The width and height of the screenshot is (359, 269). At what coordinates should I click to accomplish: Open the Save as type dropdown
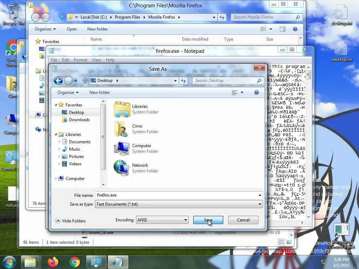click(179, 204)
